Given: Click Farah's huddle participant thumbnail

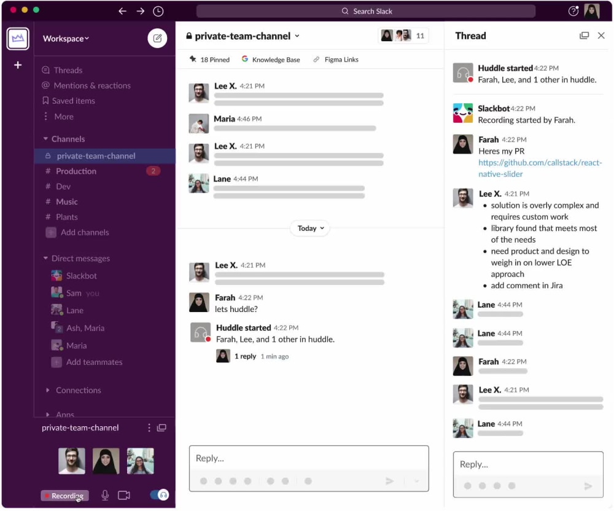Looking at the screenshot, I should point(106,461).
